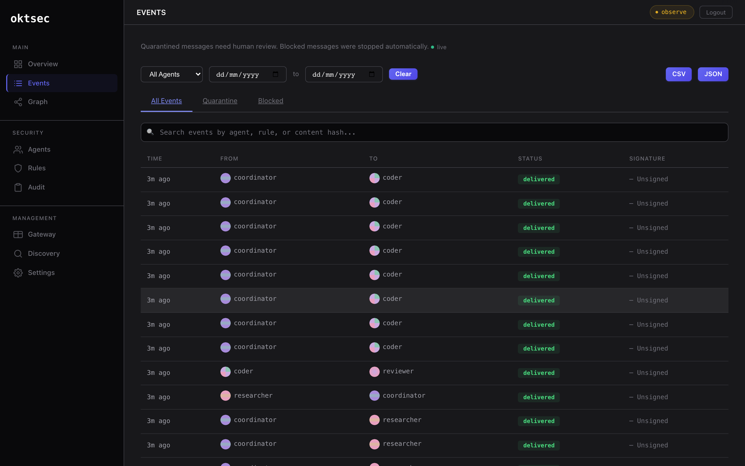Open the All Agents dropdown
The image size is (745, 466).
[x=172, y=74]
